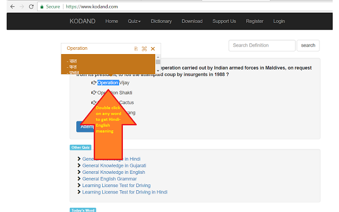Open Learning License Test for Driving in Hindi
Screen dimensions: 339x212
(x=125, y=192)
